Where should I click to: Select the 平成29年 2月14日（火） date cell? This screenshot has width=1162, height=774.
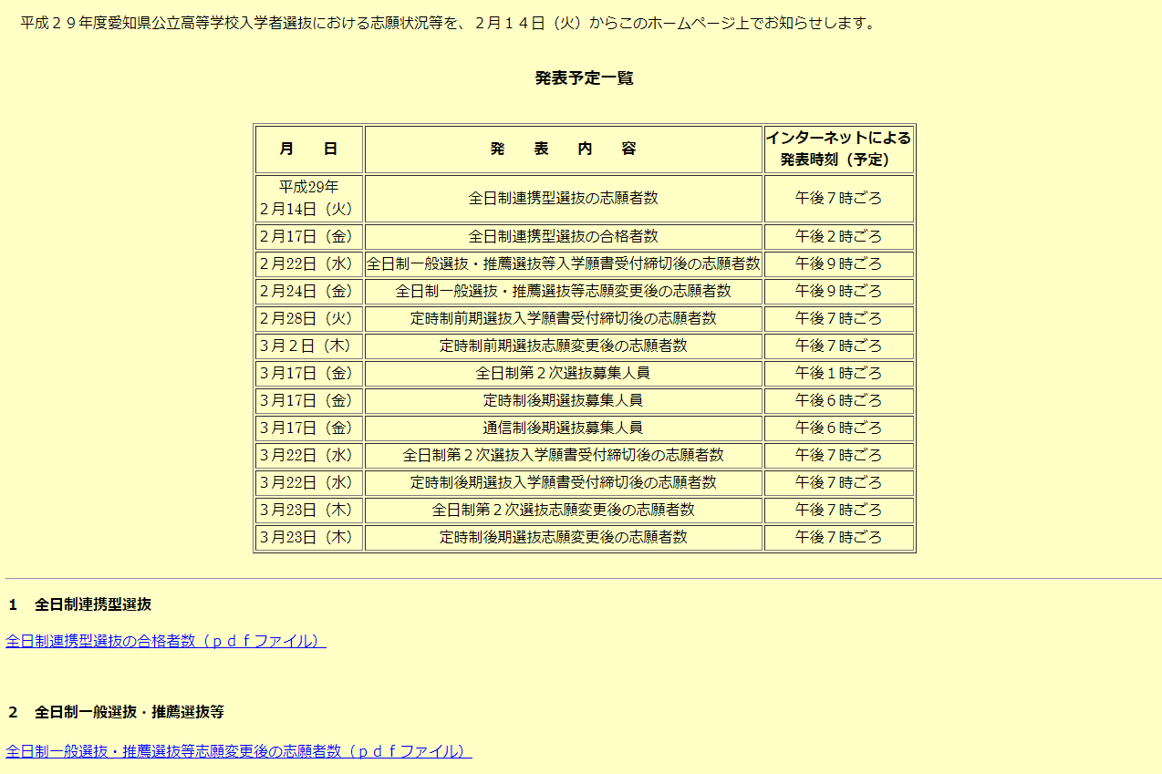coord(308,198)
